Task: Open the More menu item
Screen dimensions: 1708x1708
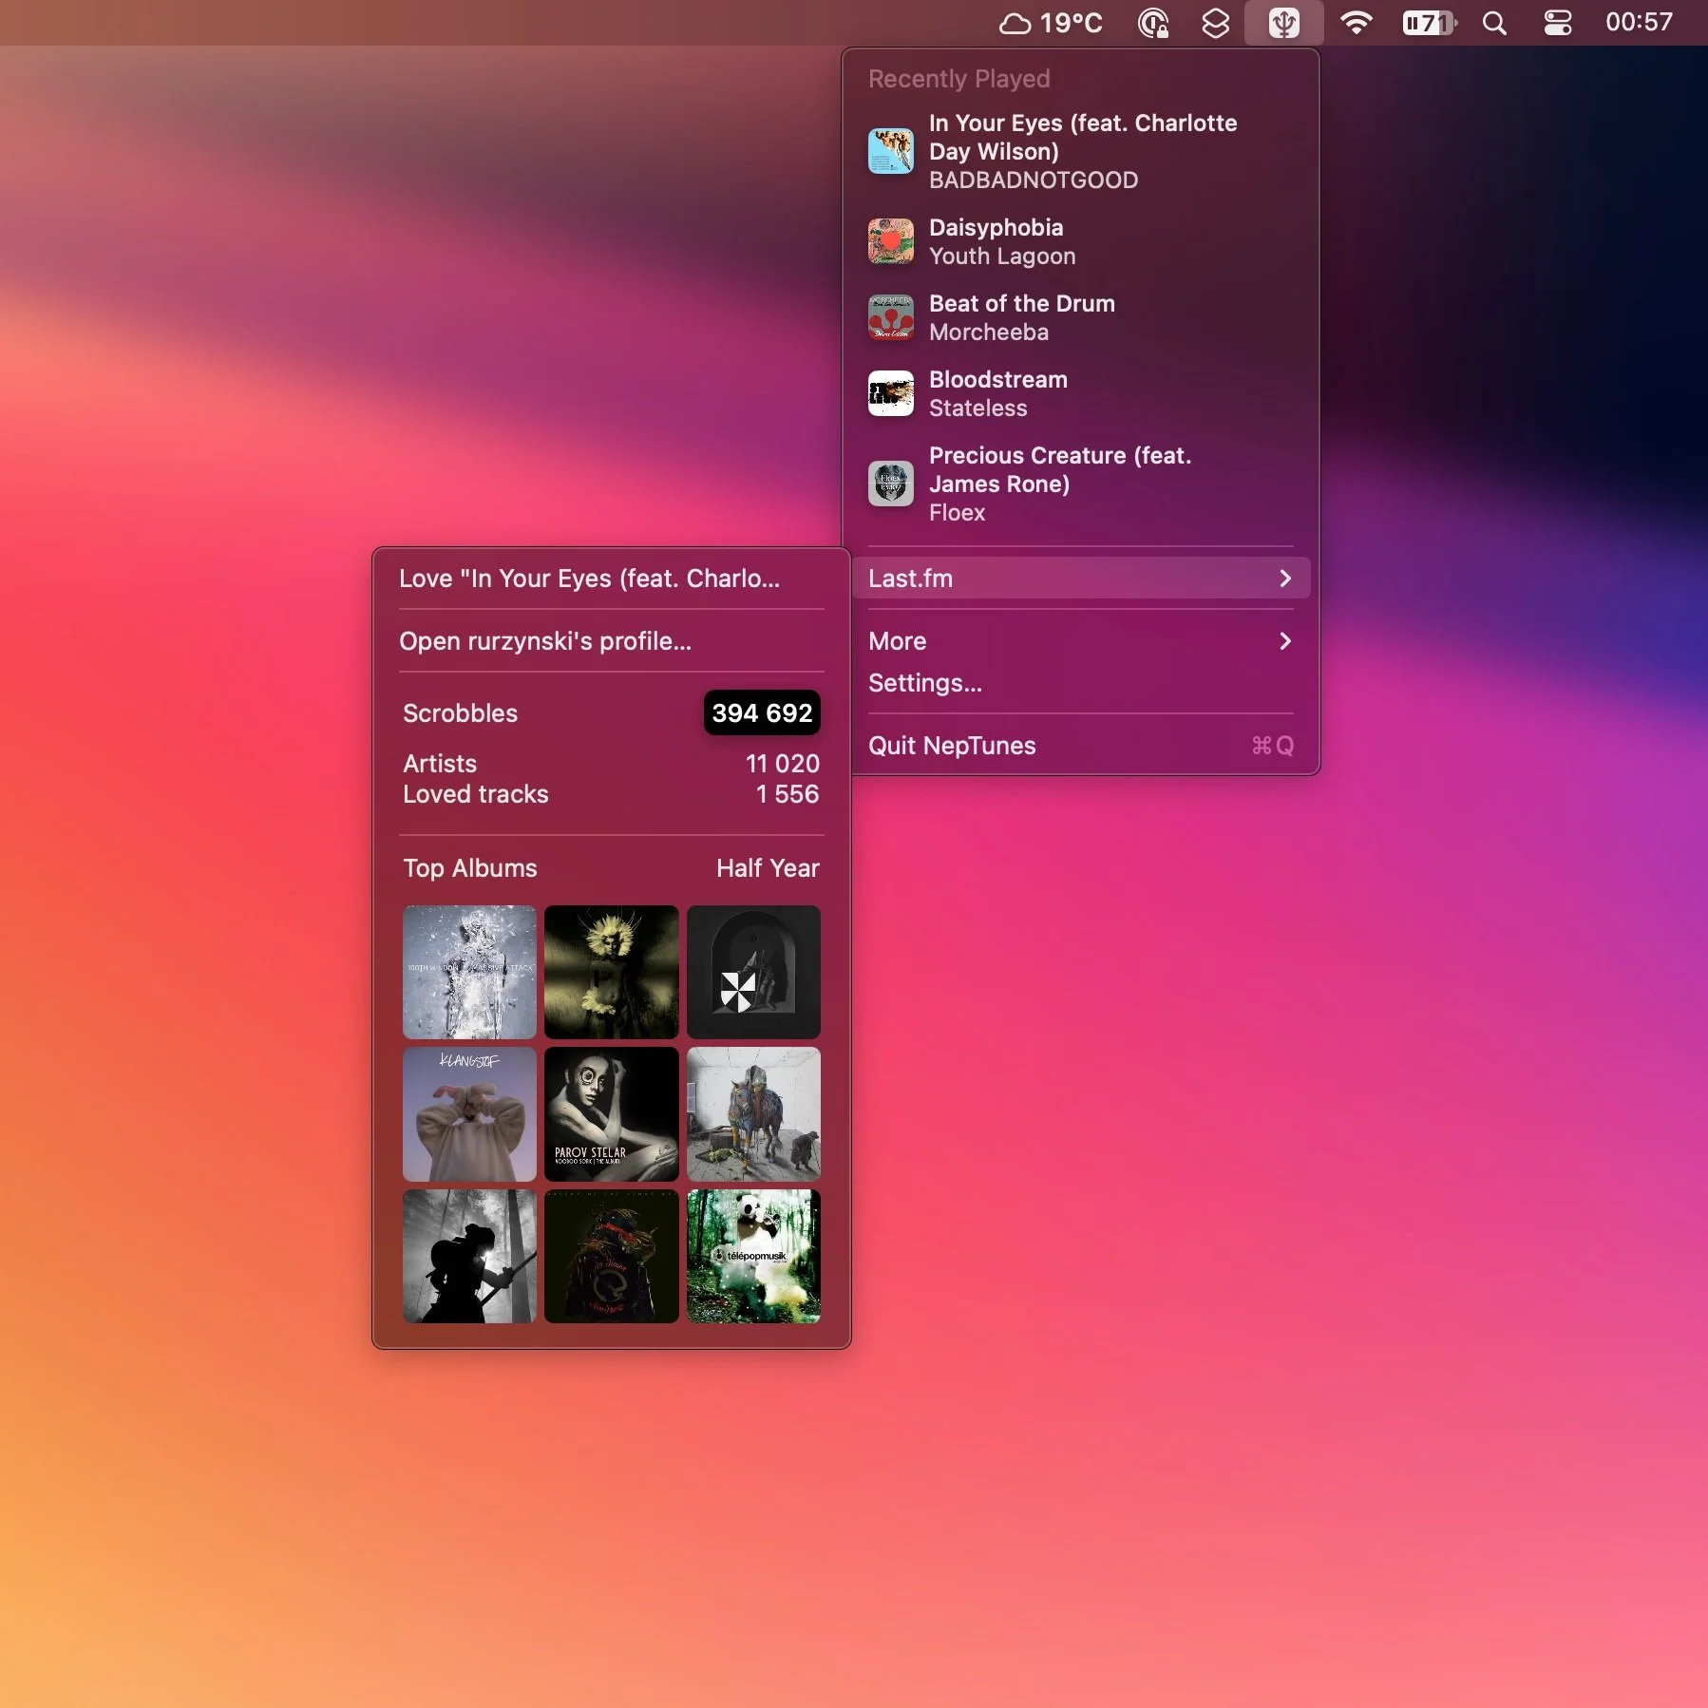Action: pyautogui.click(x=1081, y=641)
